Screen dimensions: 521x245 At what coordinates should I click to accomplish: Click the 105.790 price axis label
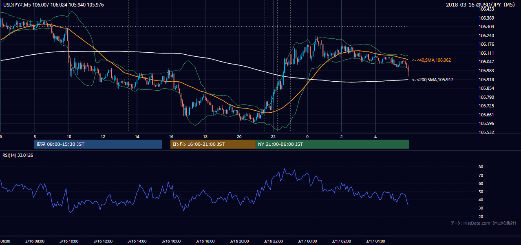click(487, 97)
